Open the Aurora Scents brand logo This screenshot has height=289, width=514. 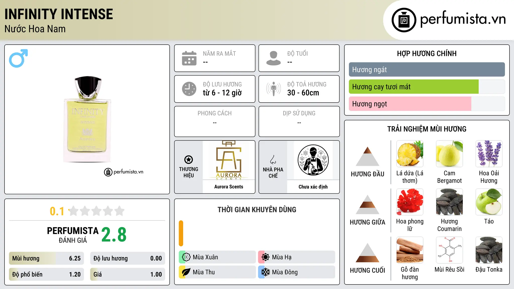(x=229, y=160)
